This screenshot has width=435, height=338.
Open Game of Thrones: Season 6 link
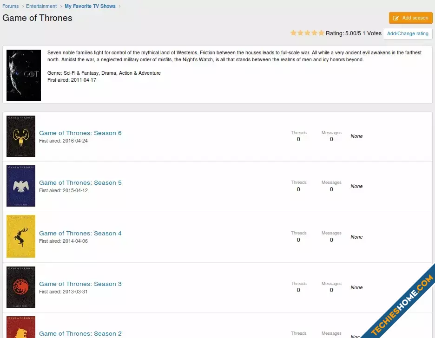tap(80, 133)
